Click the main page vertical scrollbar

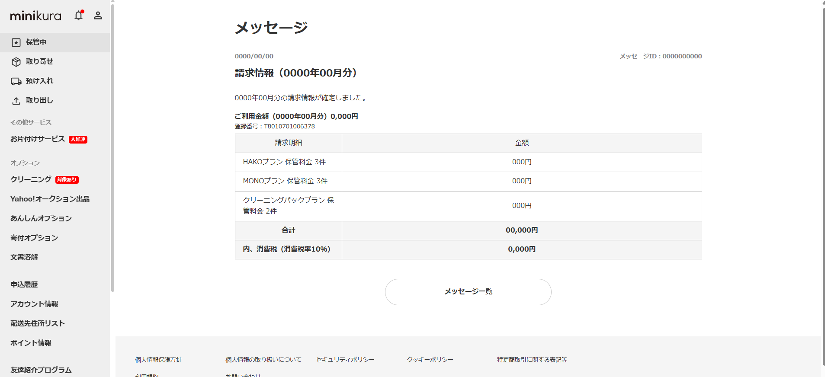tap(823, 186)
